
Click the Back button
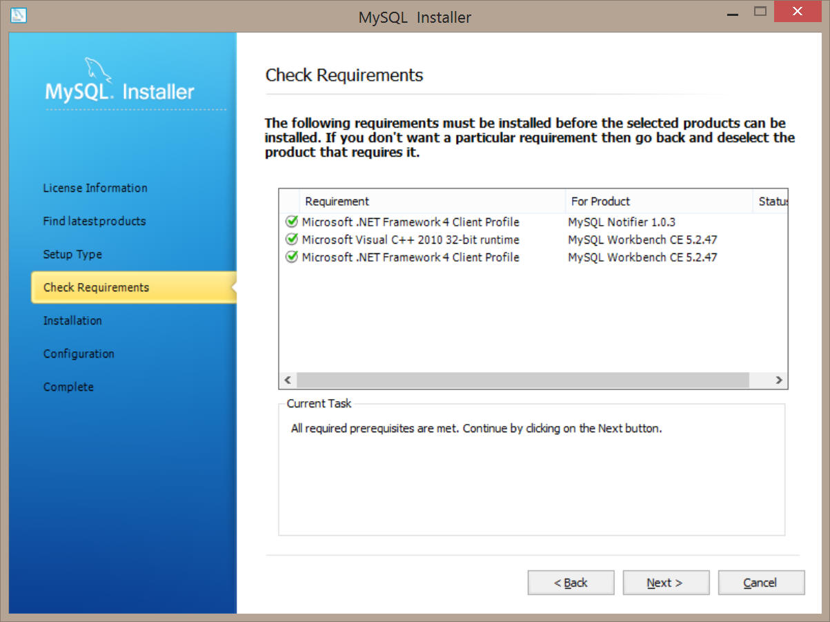click(x=571, y=583)
